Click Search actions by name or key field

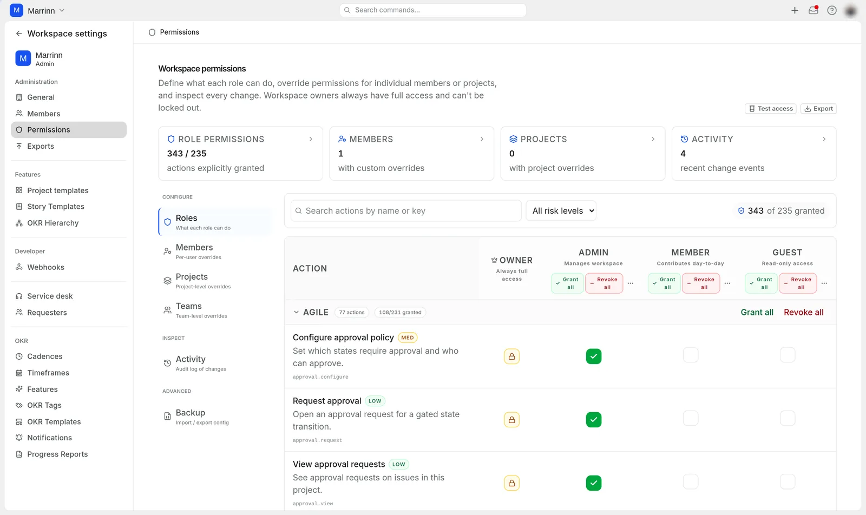406,211
